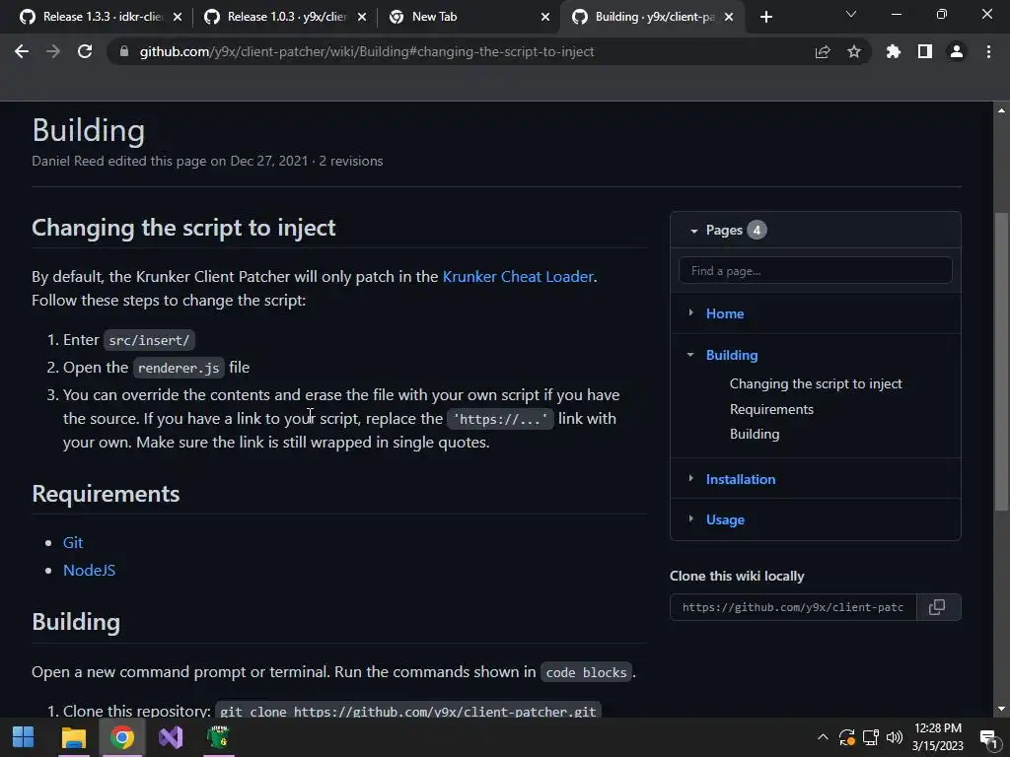The image size is (1010, 757).
Task: Jump to Building subsection in sidebar
Action: click(x=755, y=434)
